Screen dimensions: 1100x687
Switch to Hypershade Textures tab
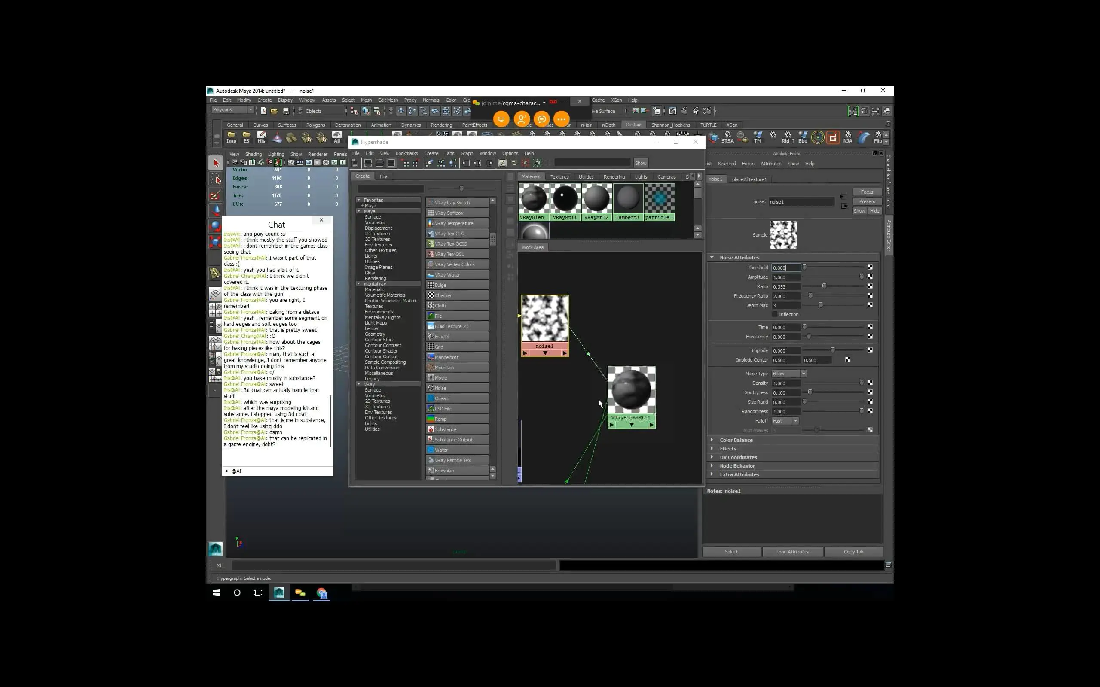[x=559, y=177]
